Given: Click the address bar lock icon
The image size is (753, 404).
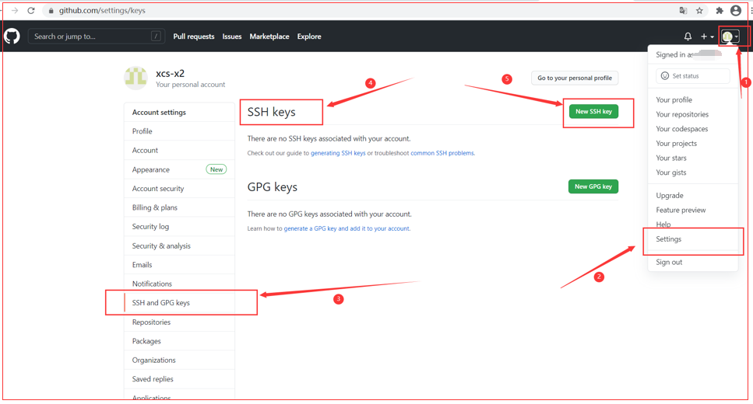Looking at the screenshot, I should pos(51,11).
